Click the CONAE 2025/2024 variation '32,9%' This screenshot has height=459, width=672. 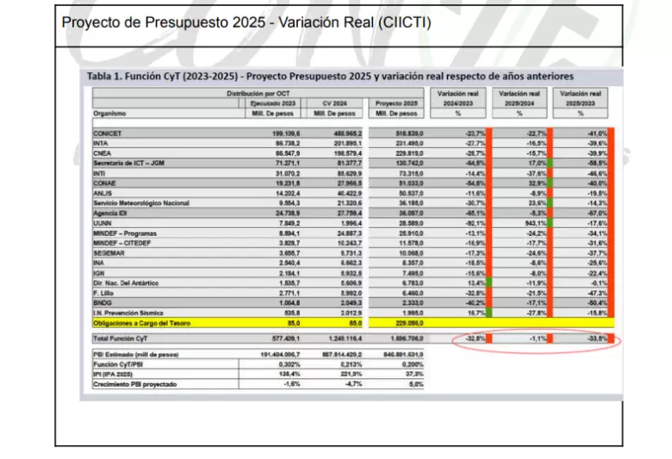pos(538,183)
